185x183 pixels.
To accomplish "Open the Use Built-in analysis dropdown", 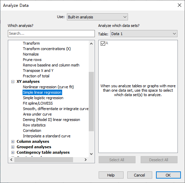I will pyautogui.click(x=97, y=17).
